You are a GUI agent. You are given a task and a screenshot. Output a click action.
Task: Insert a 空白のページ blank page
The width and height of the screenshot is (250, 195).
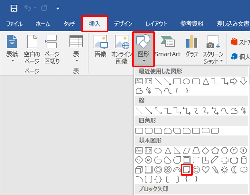(x=32, y=49)
